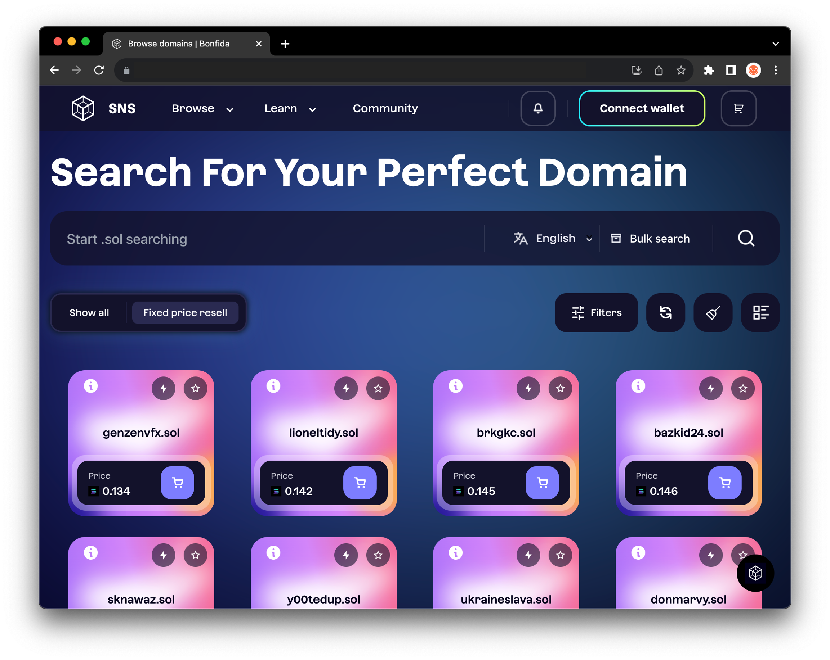This screenshot has width=830, height=660.
Task: Add genzenvfx.sol to cart
Action: pyautogui.click(x=178, y=483)
